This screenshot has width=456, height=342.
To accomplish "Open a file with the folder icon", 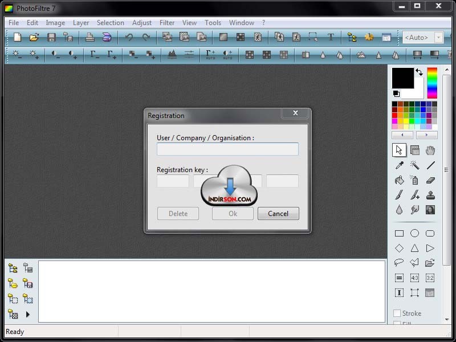I will pyautogui.click(x=34, y=37).
